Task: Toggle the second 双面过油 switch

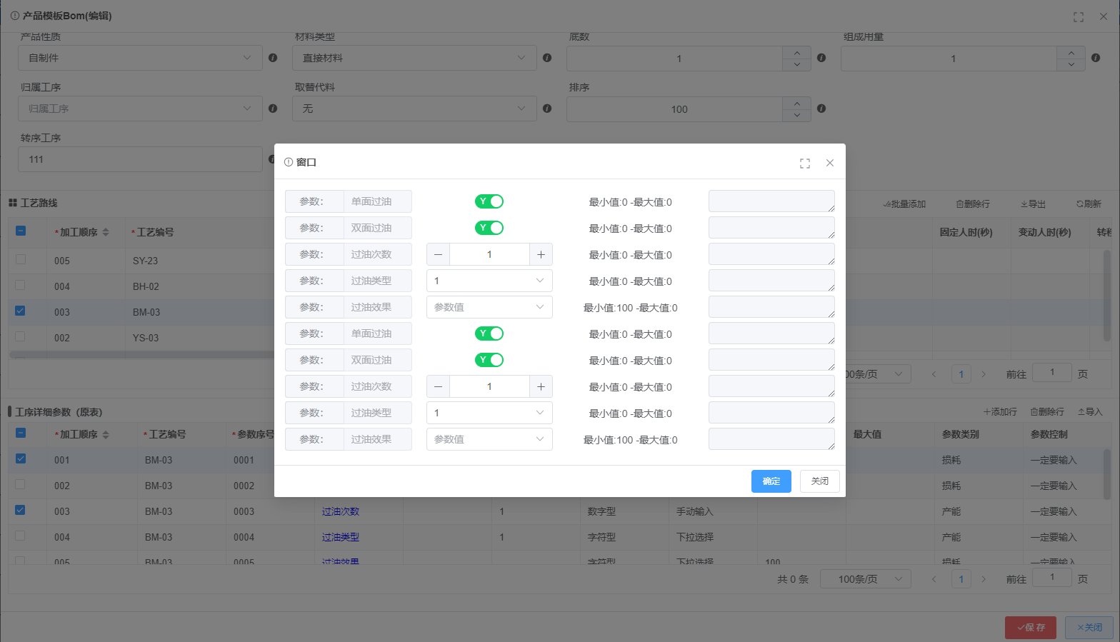Action: click(x=489, y=360)
